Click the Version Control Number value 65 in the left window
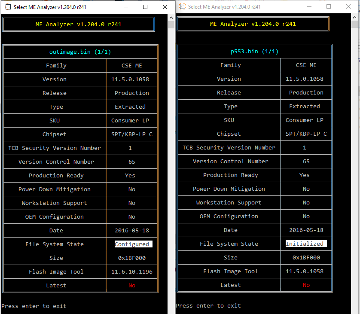Screen dimensions: 360x314 click(132, 162)
